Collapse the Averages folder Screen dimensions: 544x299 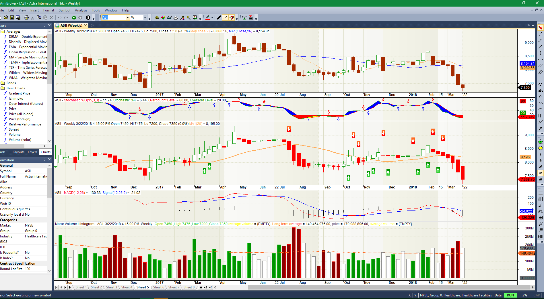(3, 32)
